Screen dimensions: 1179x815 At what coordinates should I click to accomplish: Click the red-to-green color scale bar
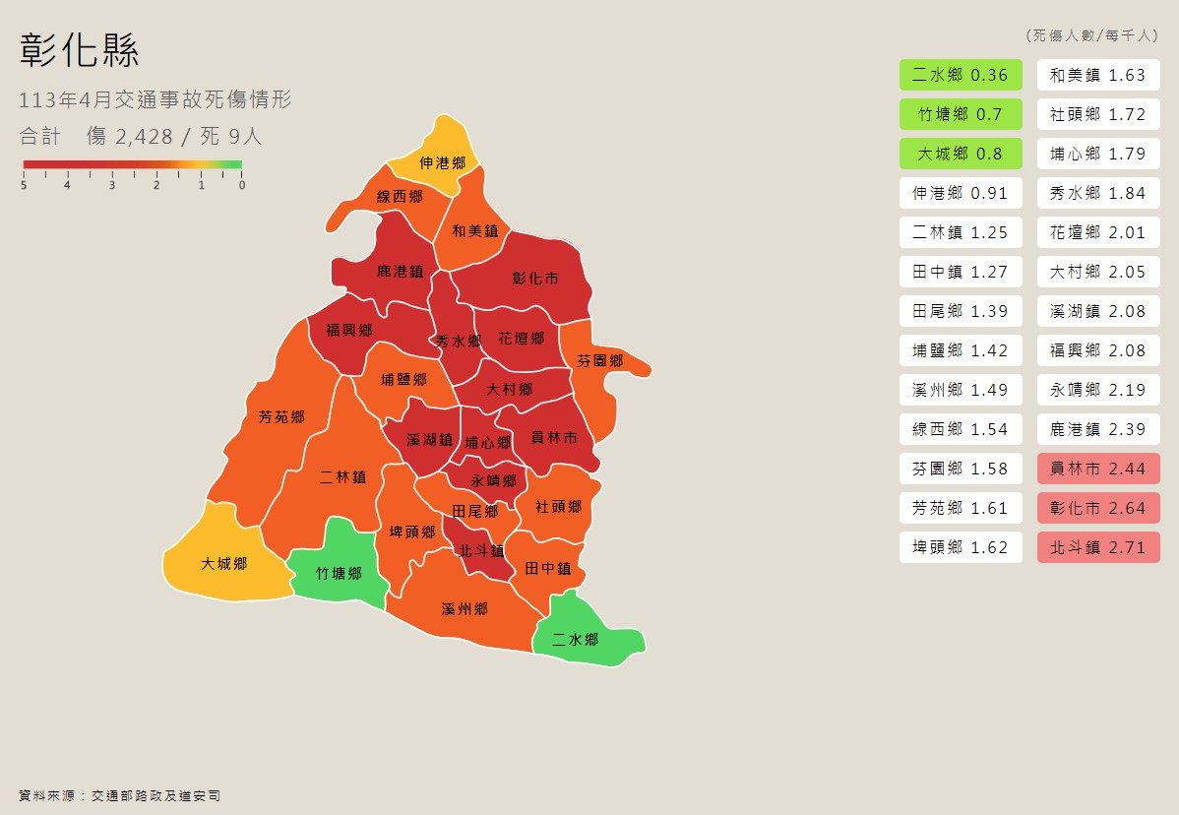tap(132, 165)
